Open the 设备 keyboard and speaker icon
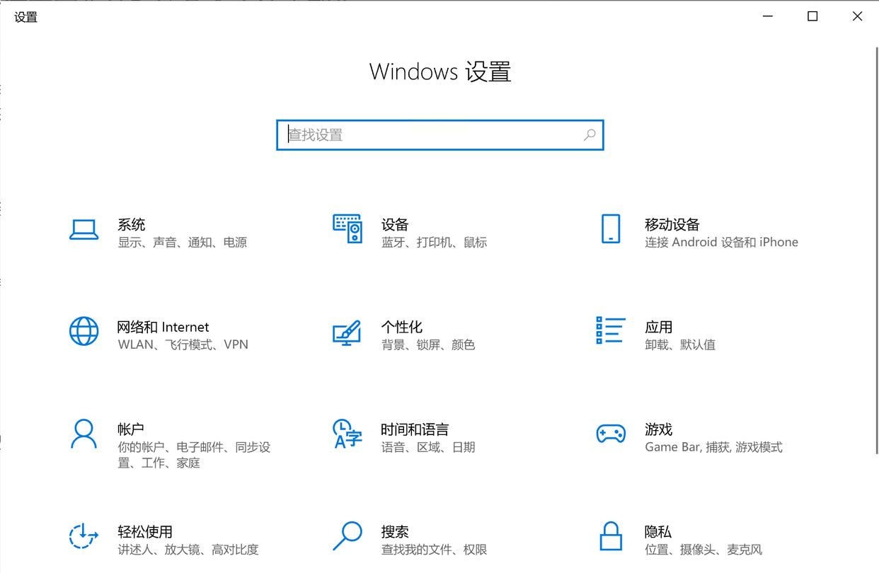The height and width of the screenshot is (573, 879). point(347,228)
